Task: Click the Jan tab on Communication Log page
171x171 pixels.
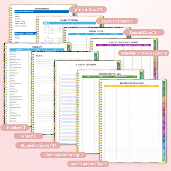Action: point(141,75)
